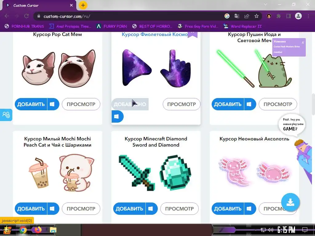Toggle the browser side panel
The height and width of the screenshot is (236, 315).
coord(289,16)
